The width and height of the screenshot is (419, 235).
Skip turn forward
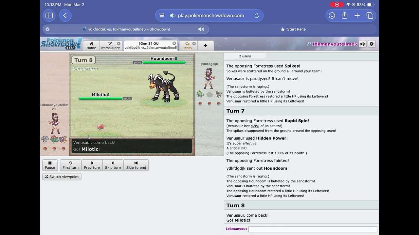[x=113, y=165]
